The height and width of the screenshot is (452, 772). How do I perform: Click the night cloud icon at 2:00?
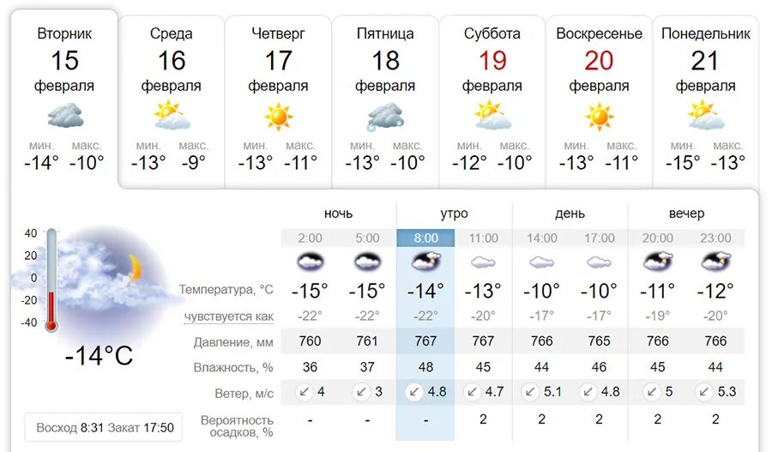pyautogui.click(x=311, y=262)
